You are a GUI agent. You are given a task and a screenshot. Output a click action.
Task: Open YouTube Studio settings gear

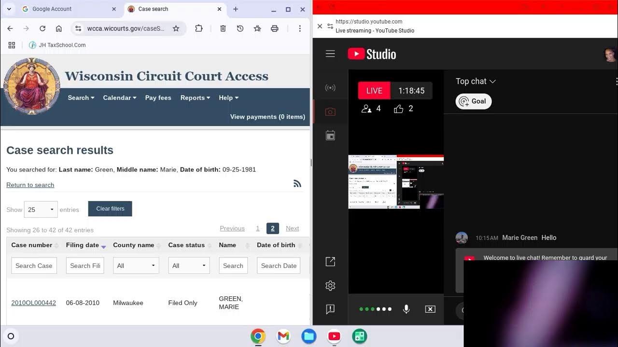pos(330,286)
